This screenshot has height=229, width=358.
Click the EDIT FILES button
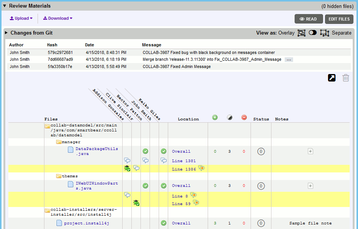339,19
